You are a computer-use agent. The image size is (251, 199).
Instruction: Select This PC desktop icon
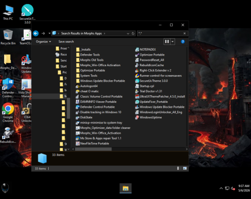coord(8,13)
